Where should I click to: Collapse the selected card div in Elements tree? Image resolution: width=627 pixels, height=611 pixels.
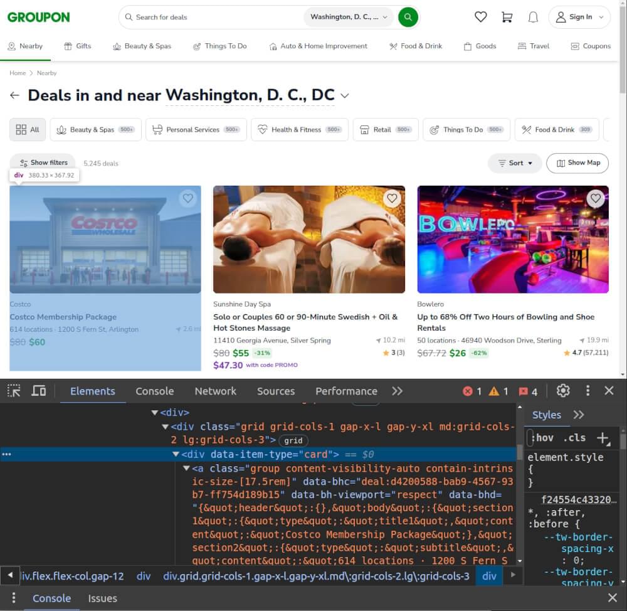click(176, 454)
